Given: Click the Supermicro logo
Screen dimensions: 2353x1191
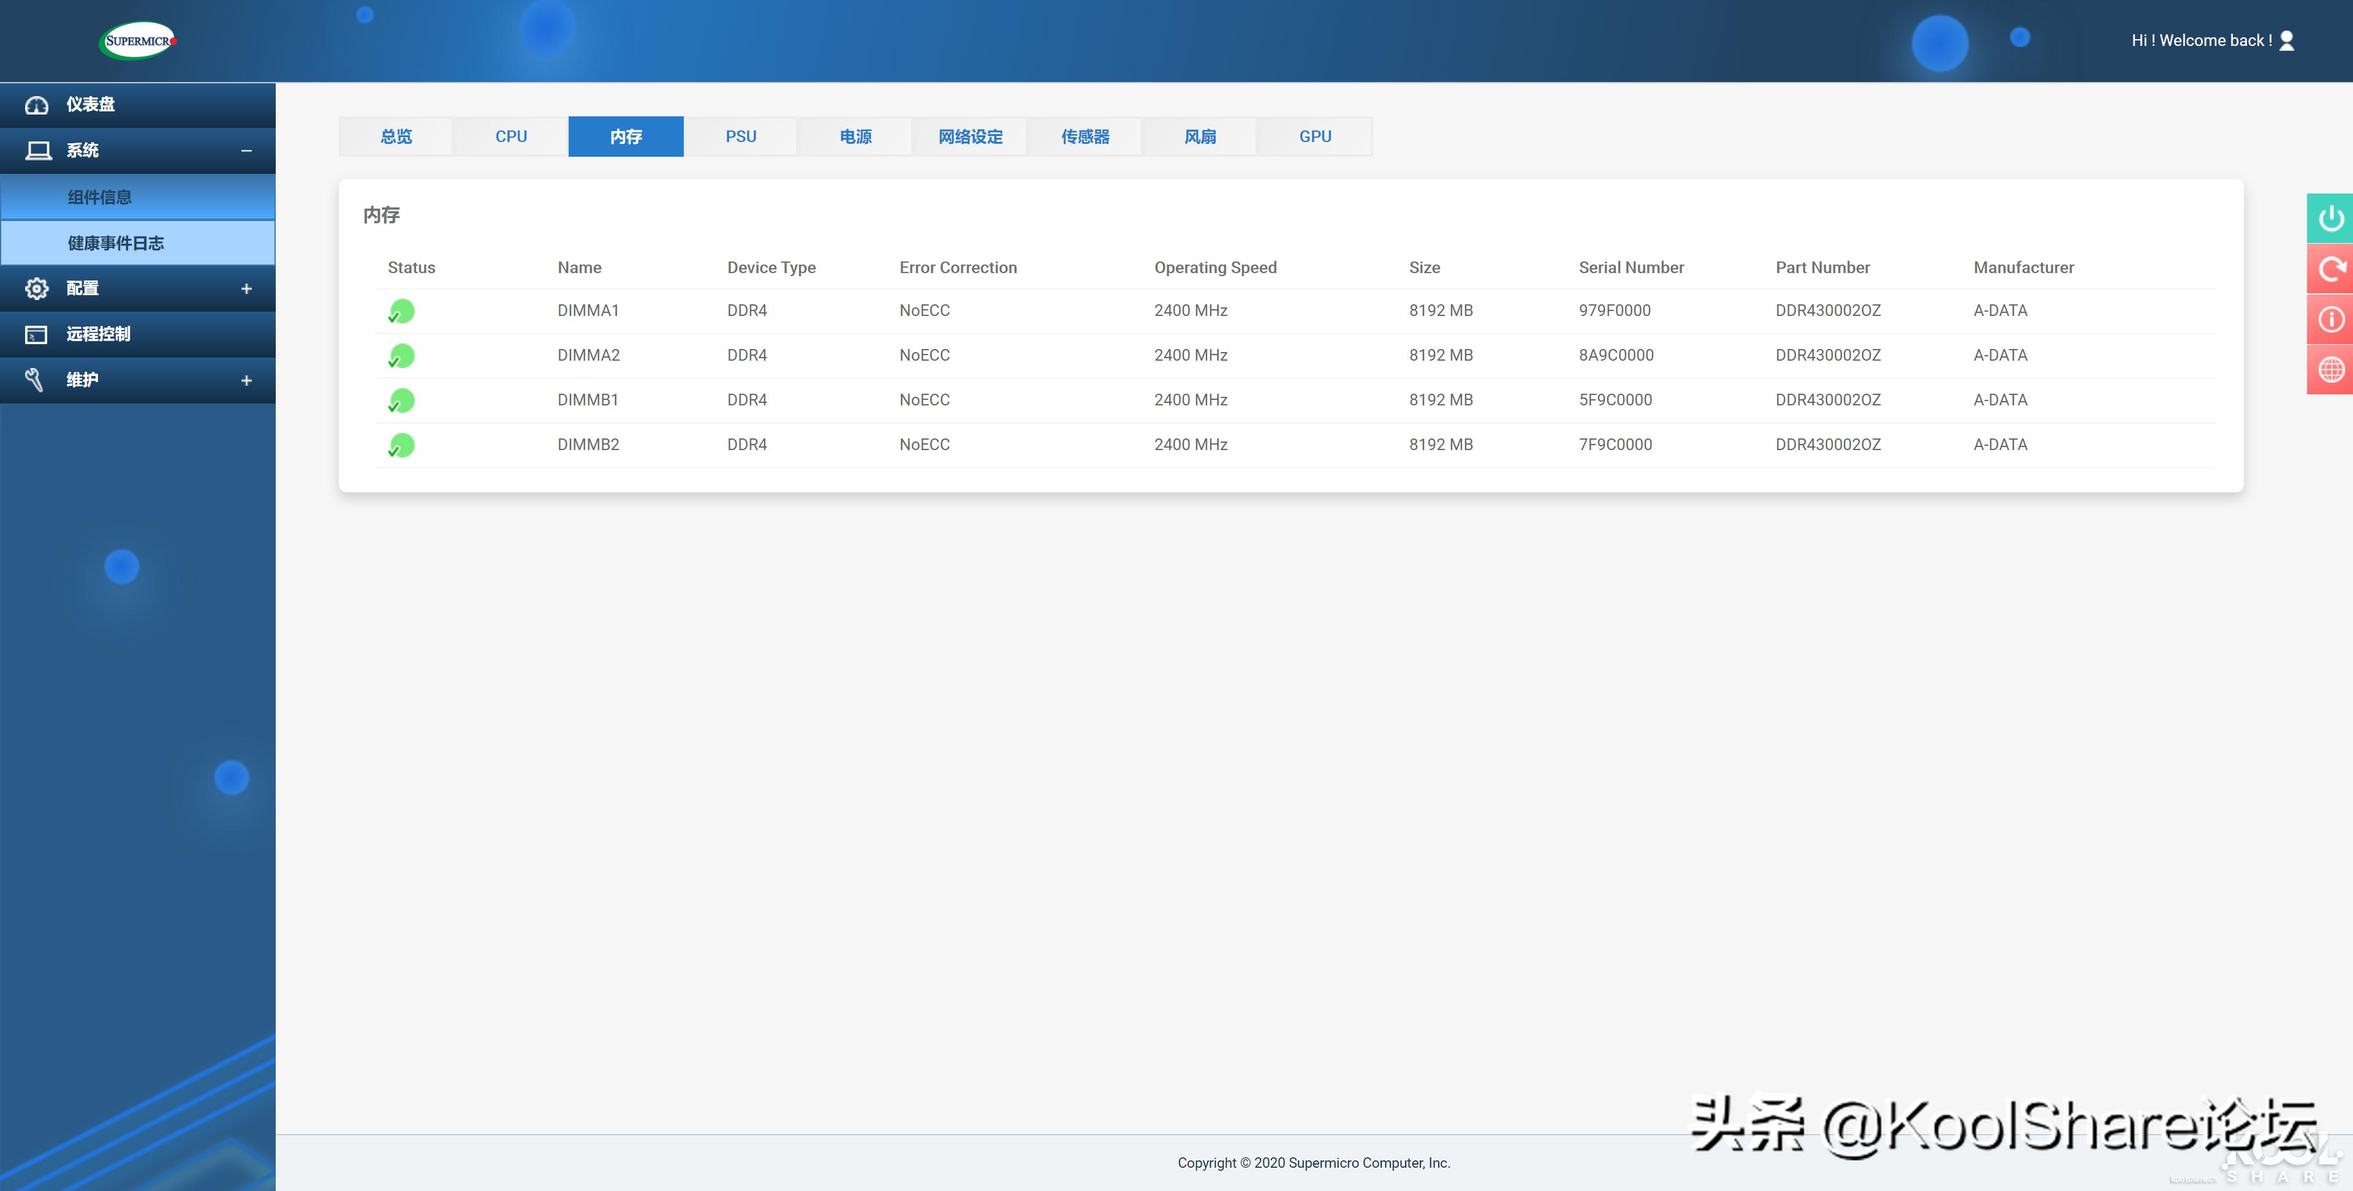Looking at the screenshot, I should [x=137, y=40].
